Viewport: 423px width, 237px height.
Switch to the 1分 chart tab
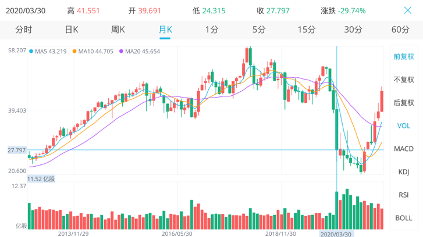[x=212, y=30]
